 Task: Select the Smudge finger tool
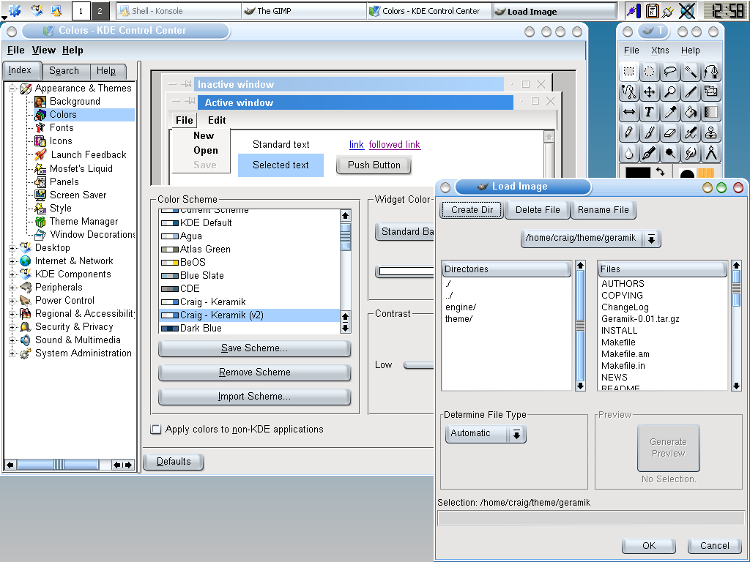pos(691,154)
